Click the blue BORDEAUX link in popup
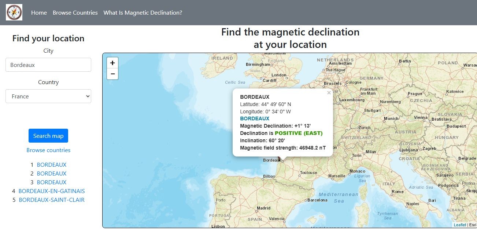Screen dimensions: 477x230 pos(255,118)
